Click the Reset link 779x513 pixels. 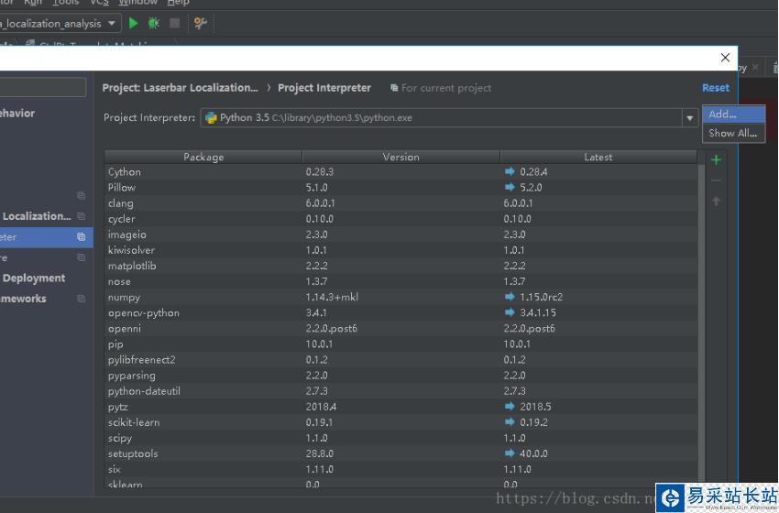pos(716,88)
